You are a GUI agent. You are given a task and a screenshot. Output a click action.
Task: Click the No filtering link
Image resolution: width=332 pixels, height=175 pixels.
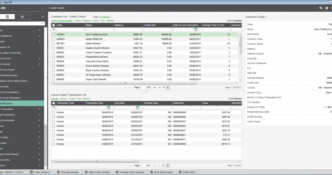click(x=104, y=17)
